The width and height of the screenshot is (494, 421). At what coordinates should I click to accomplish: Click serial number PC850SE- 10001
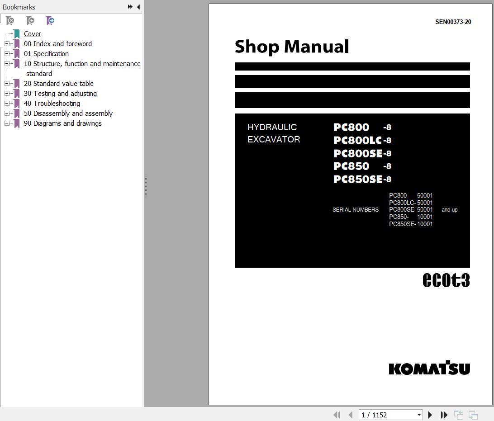(411, 224)
